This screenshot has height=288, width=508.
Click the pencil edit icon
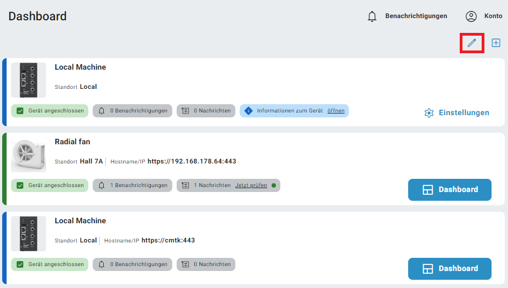click(x=472, y=43)
